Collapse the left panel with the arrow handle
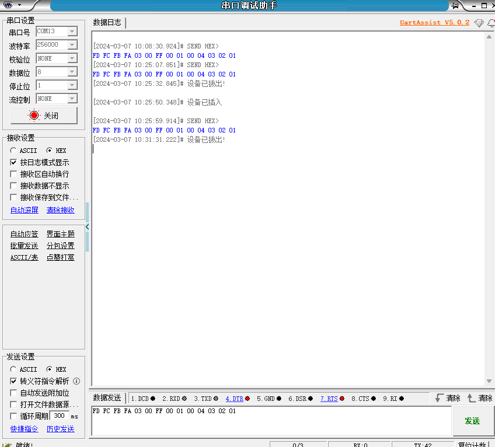Viewport: 495px width, 447px height. point(88,227)
